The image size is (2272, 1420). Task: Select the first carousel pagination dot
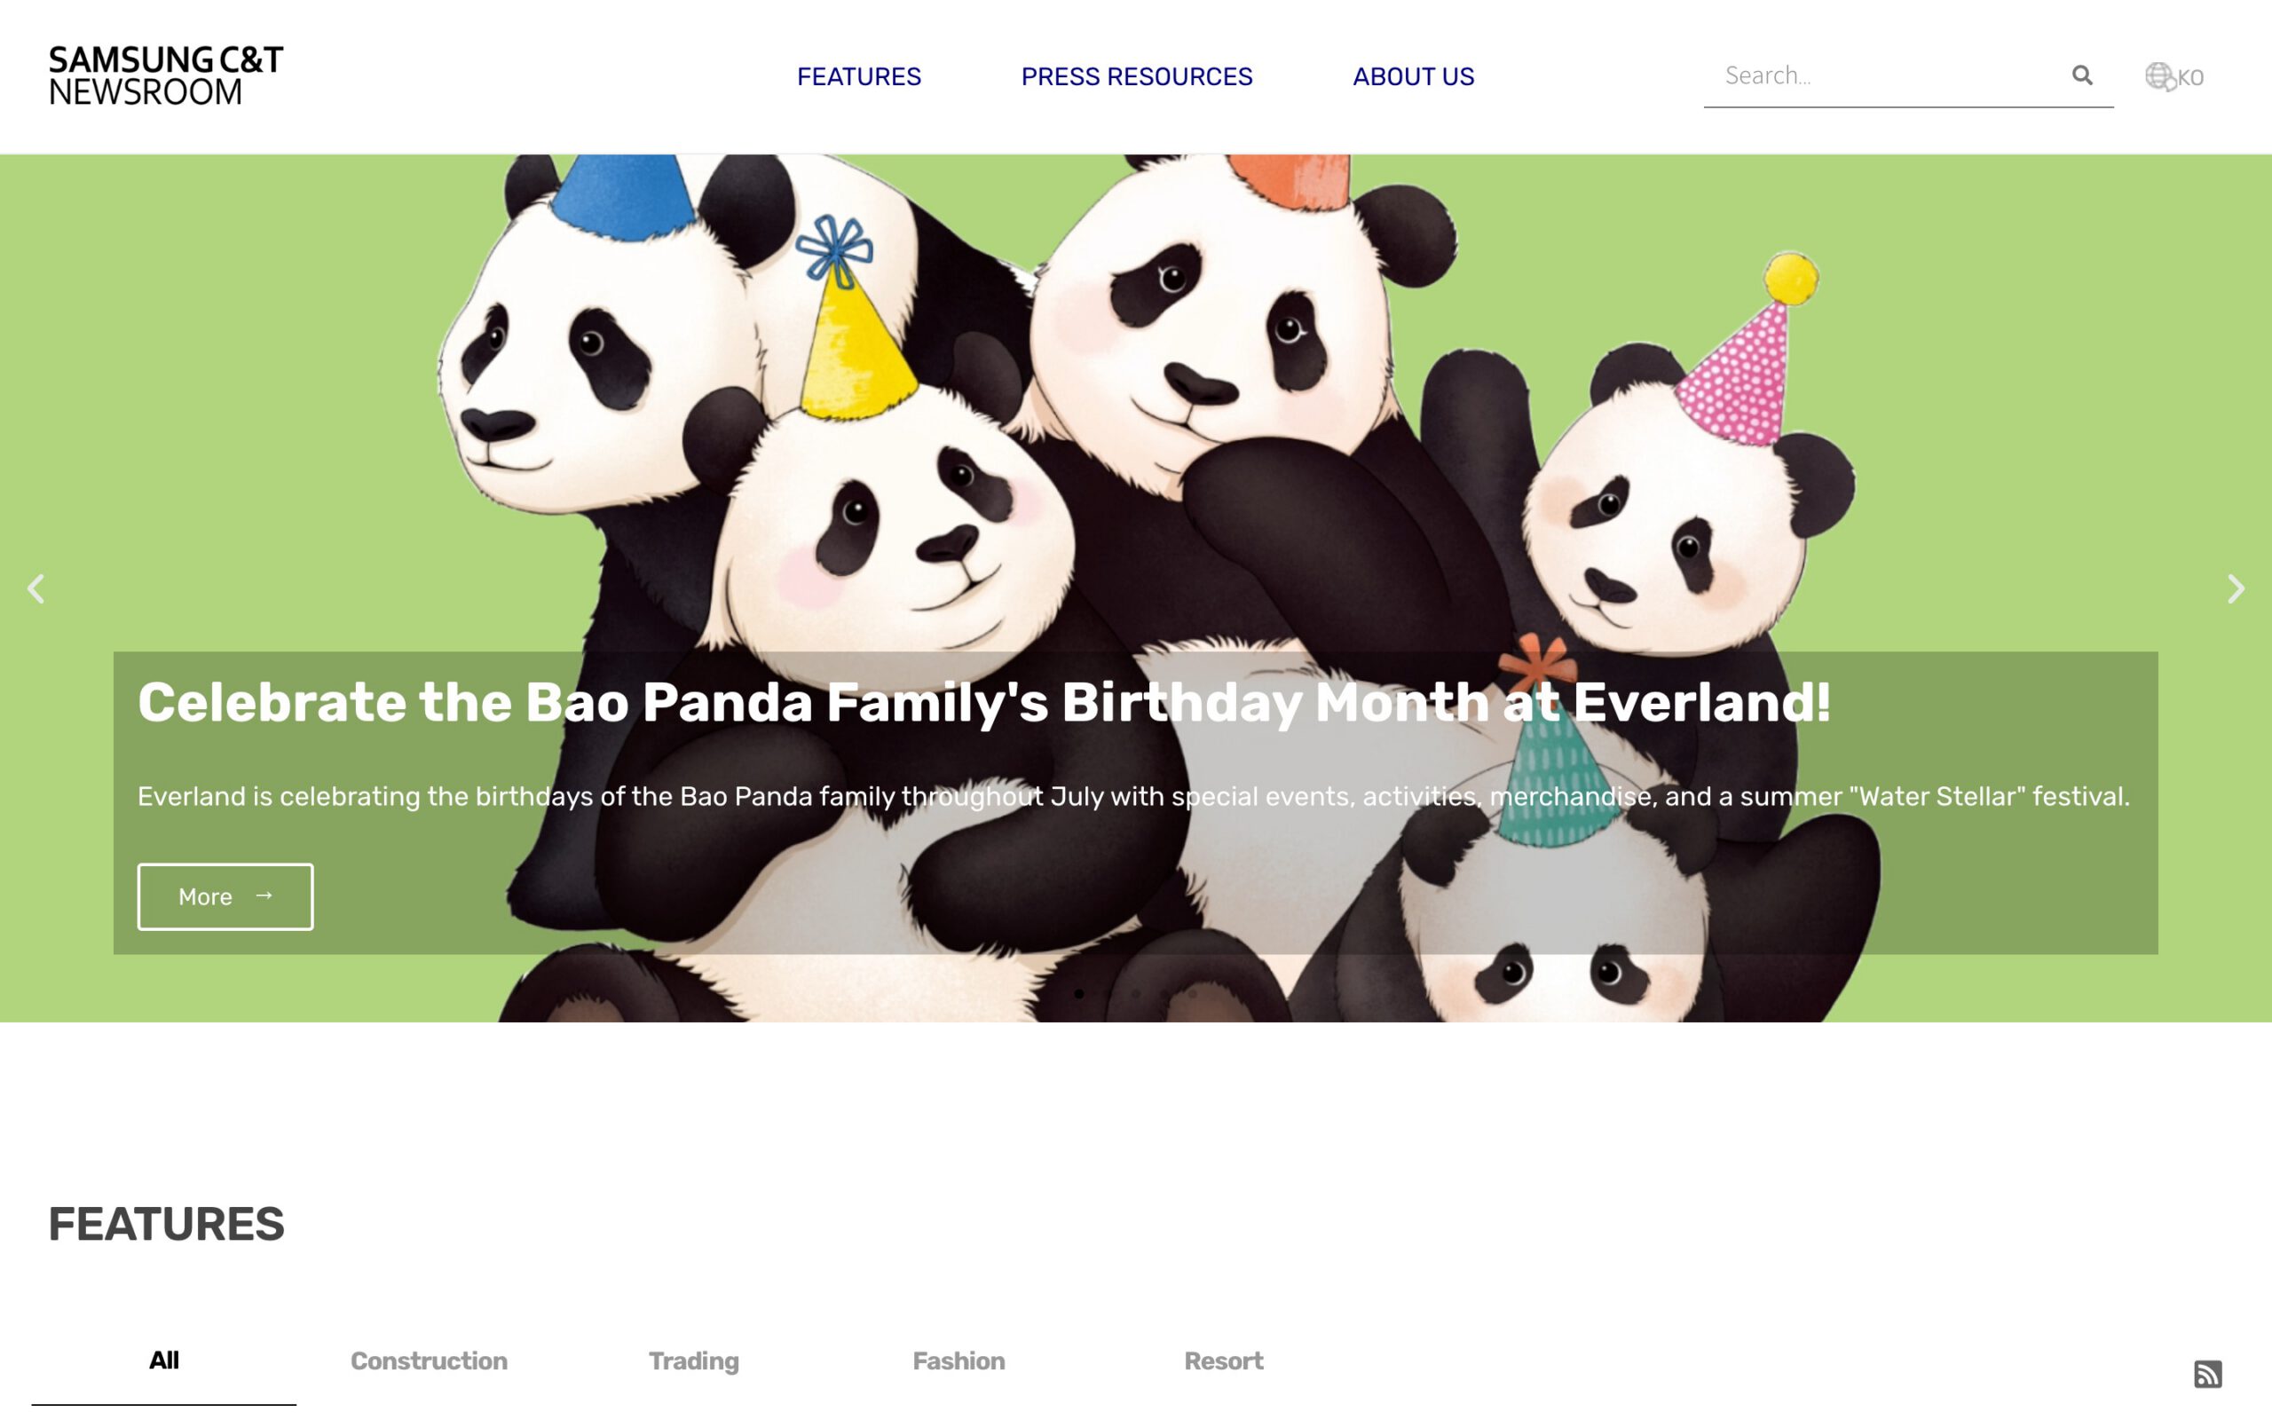pos(1078,994)
